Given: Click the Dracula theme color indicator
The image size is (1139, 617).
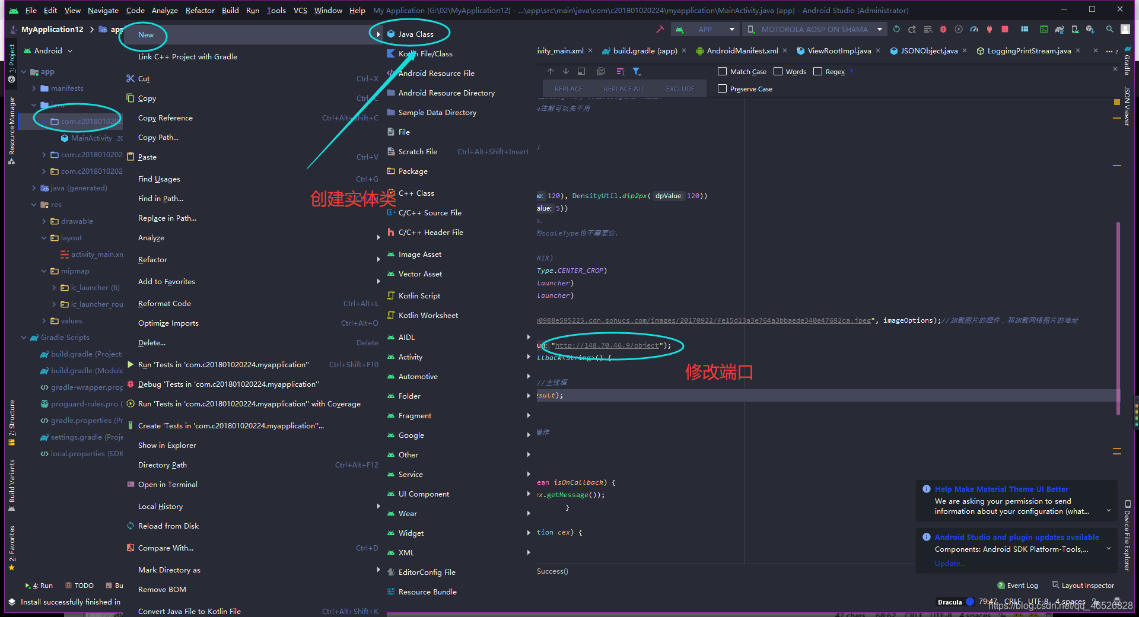Looking at the screenshot, I should point(970,602).
